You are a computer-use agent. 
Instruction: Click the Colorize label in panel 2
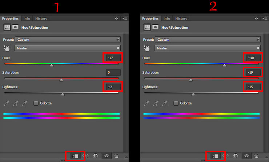click(x=186, y=103)
